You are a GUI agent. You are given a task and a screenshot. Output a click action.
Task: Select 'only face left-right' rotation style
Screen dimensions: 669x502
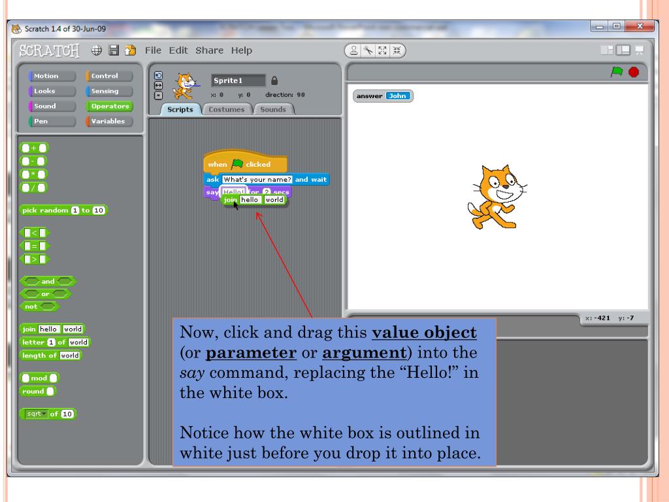[158, 86]
